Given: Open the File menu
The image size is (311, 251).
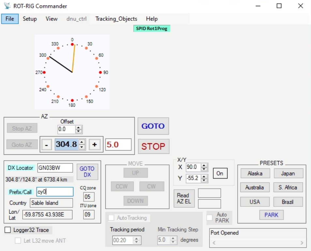Looking at the screenshot, I should [x=10, y=19].
